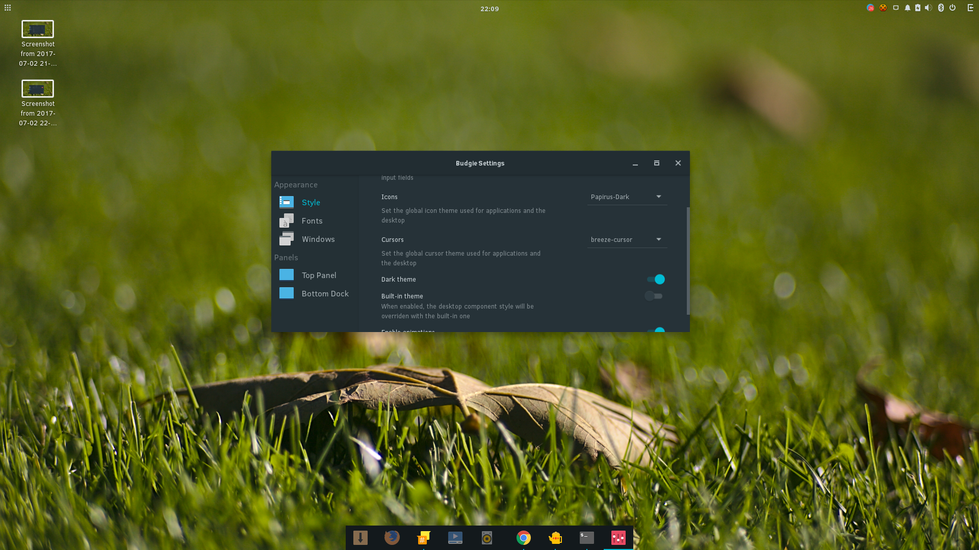The height and width of the screenshot is (550, 979).
Task: Open the chat app with hash icon
Action: tap(424, 538)
